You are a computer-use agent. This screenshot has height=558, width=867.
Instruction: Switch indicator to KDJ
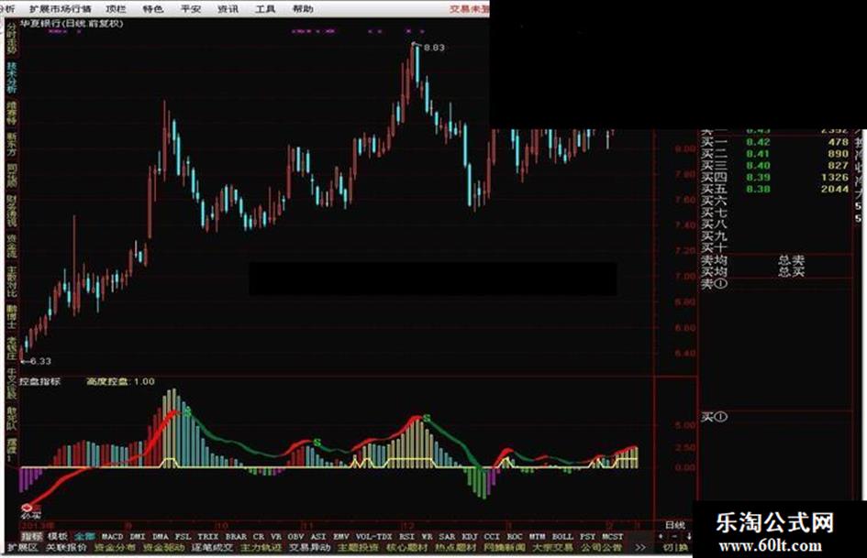pyautogui.click(x=470, y=536)
